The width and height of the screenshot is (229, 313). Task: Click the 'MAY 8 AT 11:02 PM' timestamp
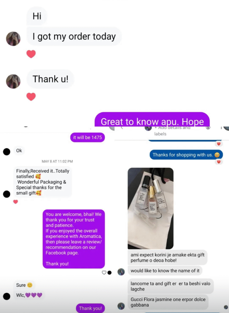pyautogui.click(x=57, y=161)
